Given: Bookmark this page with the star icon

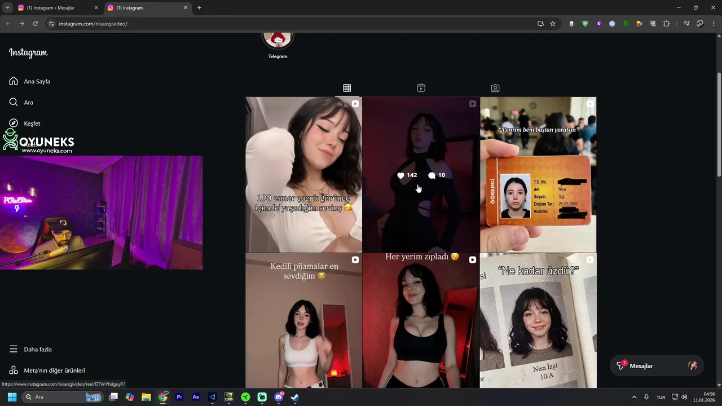Looking at the screenshot, I should point(553,24).
